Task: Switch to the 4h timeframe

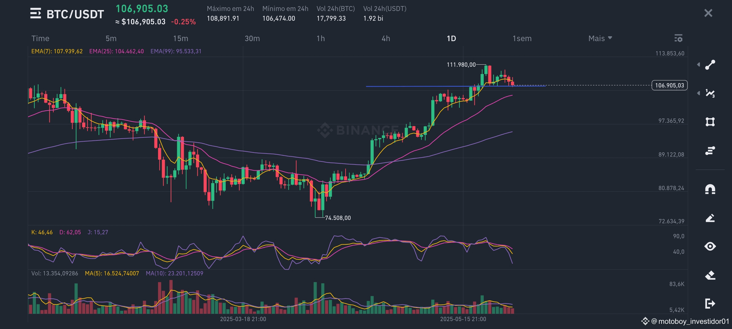Action: coord(386,38)
